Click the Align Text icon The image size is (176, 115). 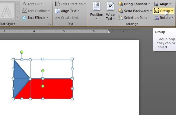(x=58, y=11)
